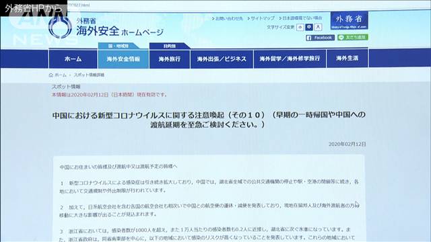Open the 外務省 banner logo link

coord(349,21)
